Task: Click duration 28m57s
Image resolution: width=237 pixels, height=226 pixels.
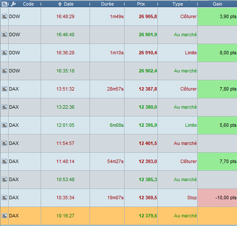Action: click(x=115, y=89)
